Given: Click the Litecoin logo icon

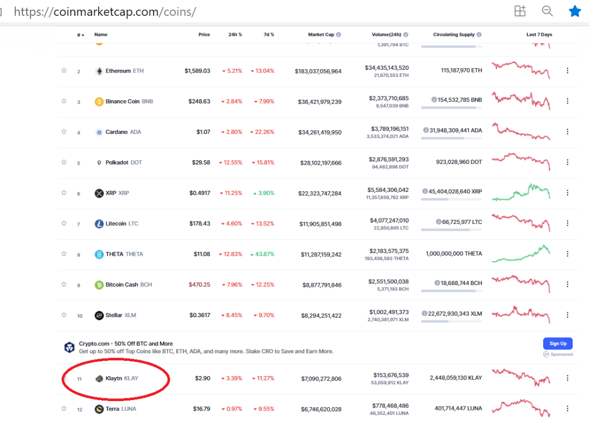Looking at the screenshot, I should pos(99,224).
